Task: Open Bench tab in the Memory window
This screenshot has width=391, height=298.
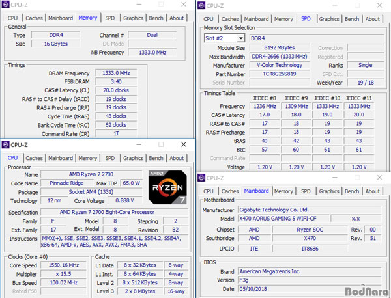Action: 156,18
